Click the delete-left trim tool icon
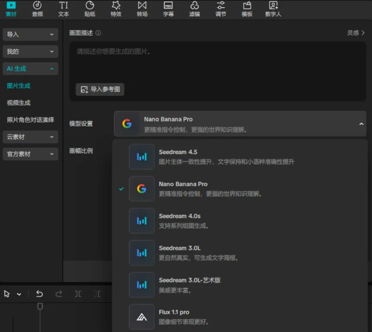This screenshot has width=372, height=332. [x=97, y=294]
